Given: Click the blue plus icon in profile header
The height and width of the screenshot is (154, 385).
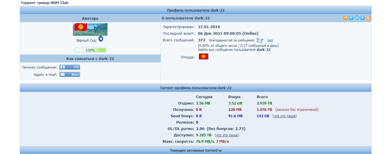Looking at the screenshot, I should (351, 18).
